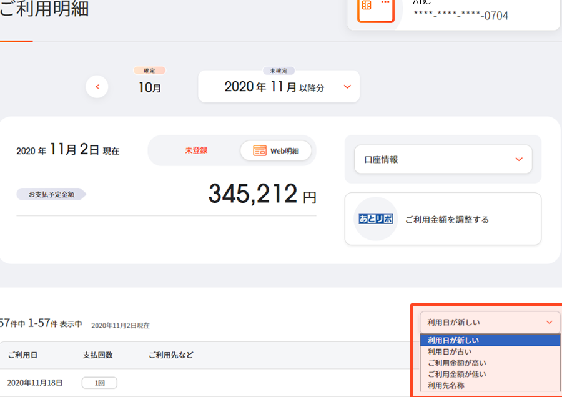Viewport: 562px width, 397px height.
Task: Select ご利用金額が低い sort option
Action: coord(456,374)
